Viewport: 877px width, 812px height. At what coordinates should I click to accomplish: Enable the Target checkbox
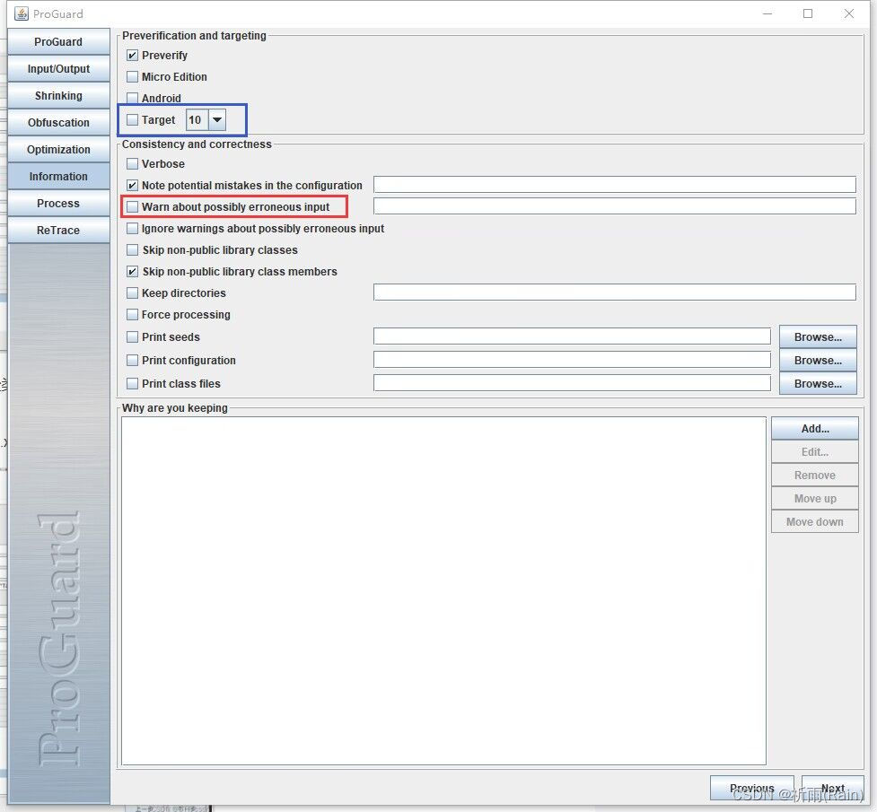click(x=133, y=119)
